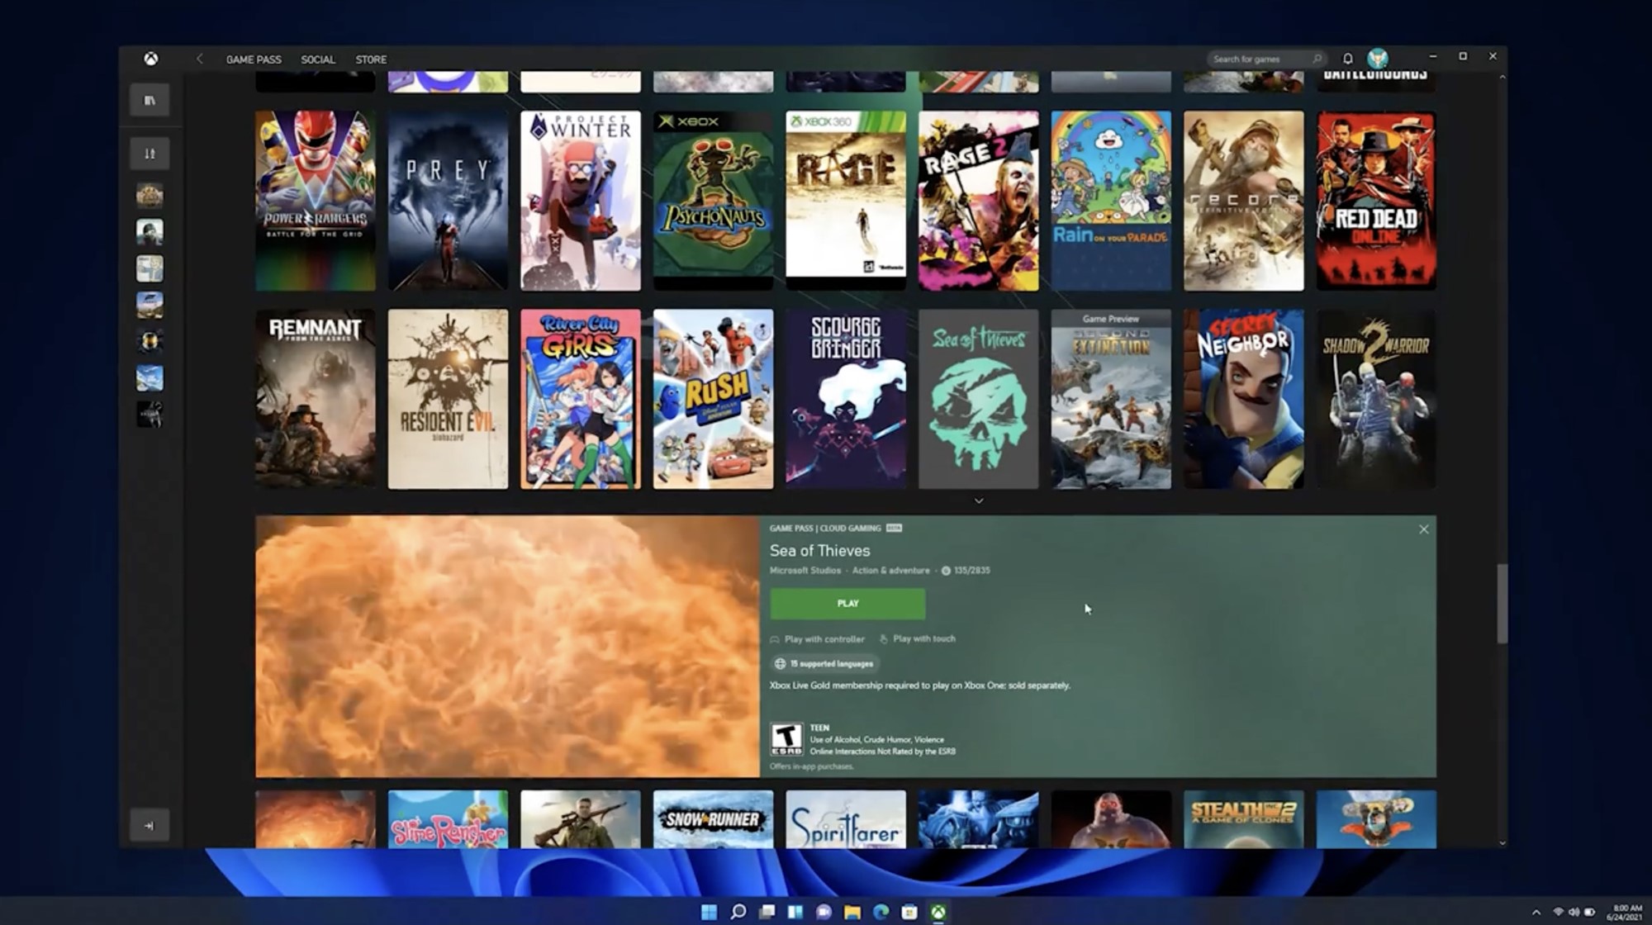Open Flight Simulator sidebar shortcut
This screenshot has height=925, width=1652.
click(x=150, y=377)
